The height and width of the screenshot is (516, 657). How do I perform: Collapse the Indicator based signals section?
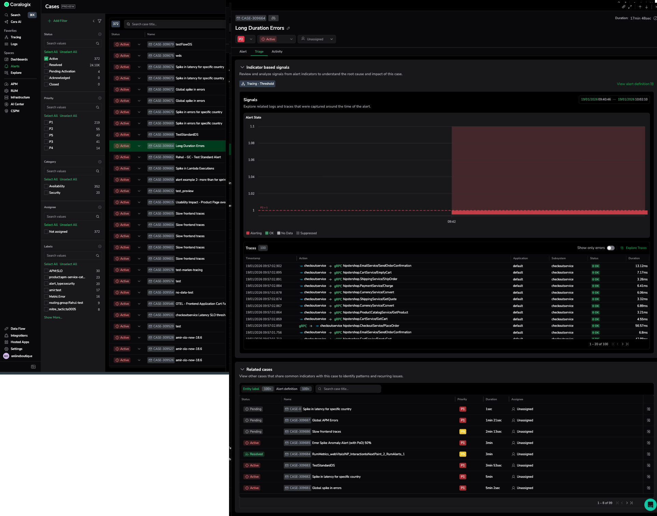pyautogui.click(x=242, y=67)
